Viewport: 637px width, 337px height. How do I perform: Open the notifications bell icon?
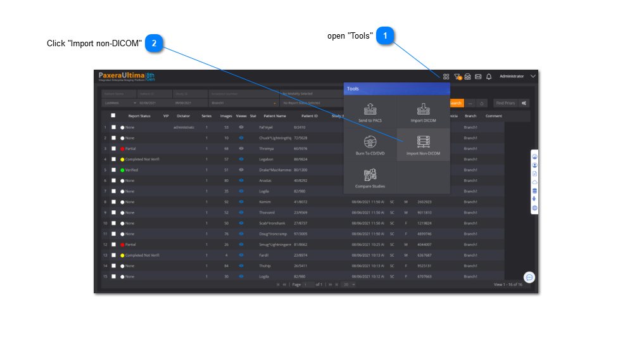(x=489, y=77)
